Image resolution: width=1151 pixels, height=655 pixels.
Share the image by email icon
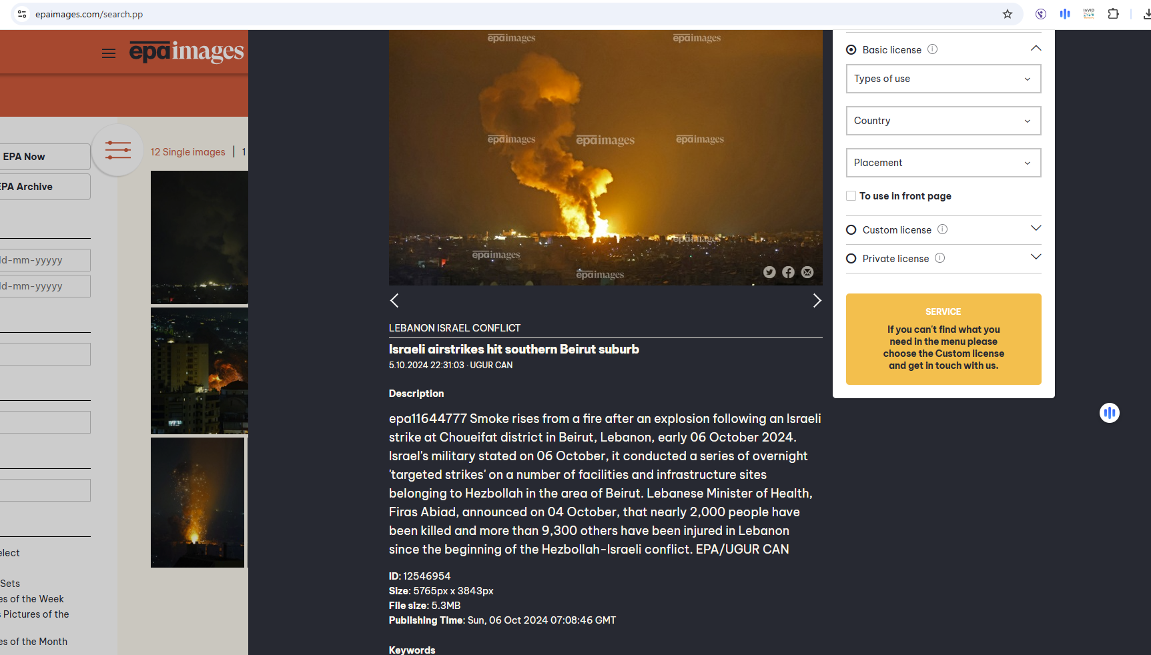point(807,272)
